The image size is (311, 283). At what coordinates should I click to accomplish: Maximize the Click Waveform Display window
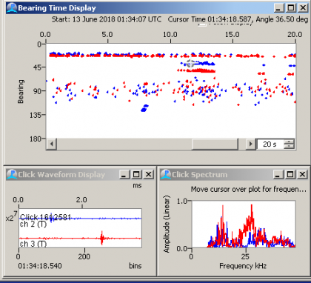click(136, 174)
